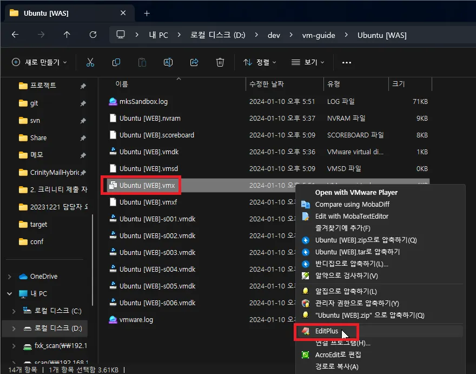Open the three-dot more options menu
Viewport: 476px width, 374px height.
pos(346,63)
